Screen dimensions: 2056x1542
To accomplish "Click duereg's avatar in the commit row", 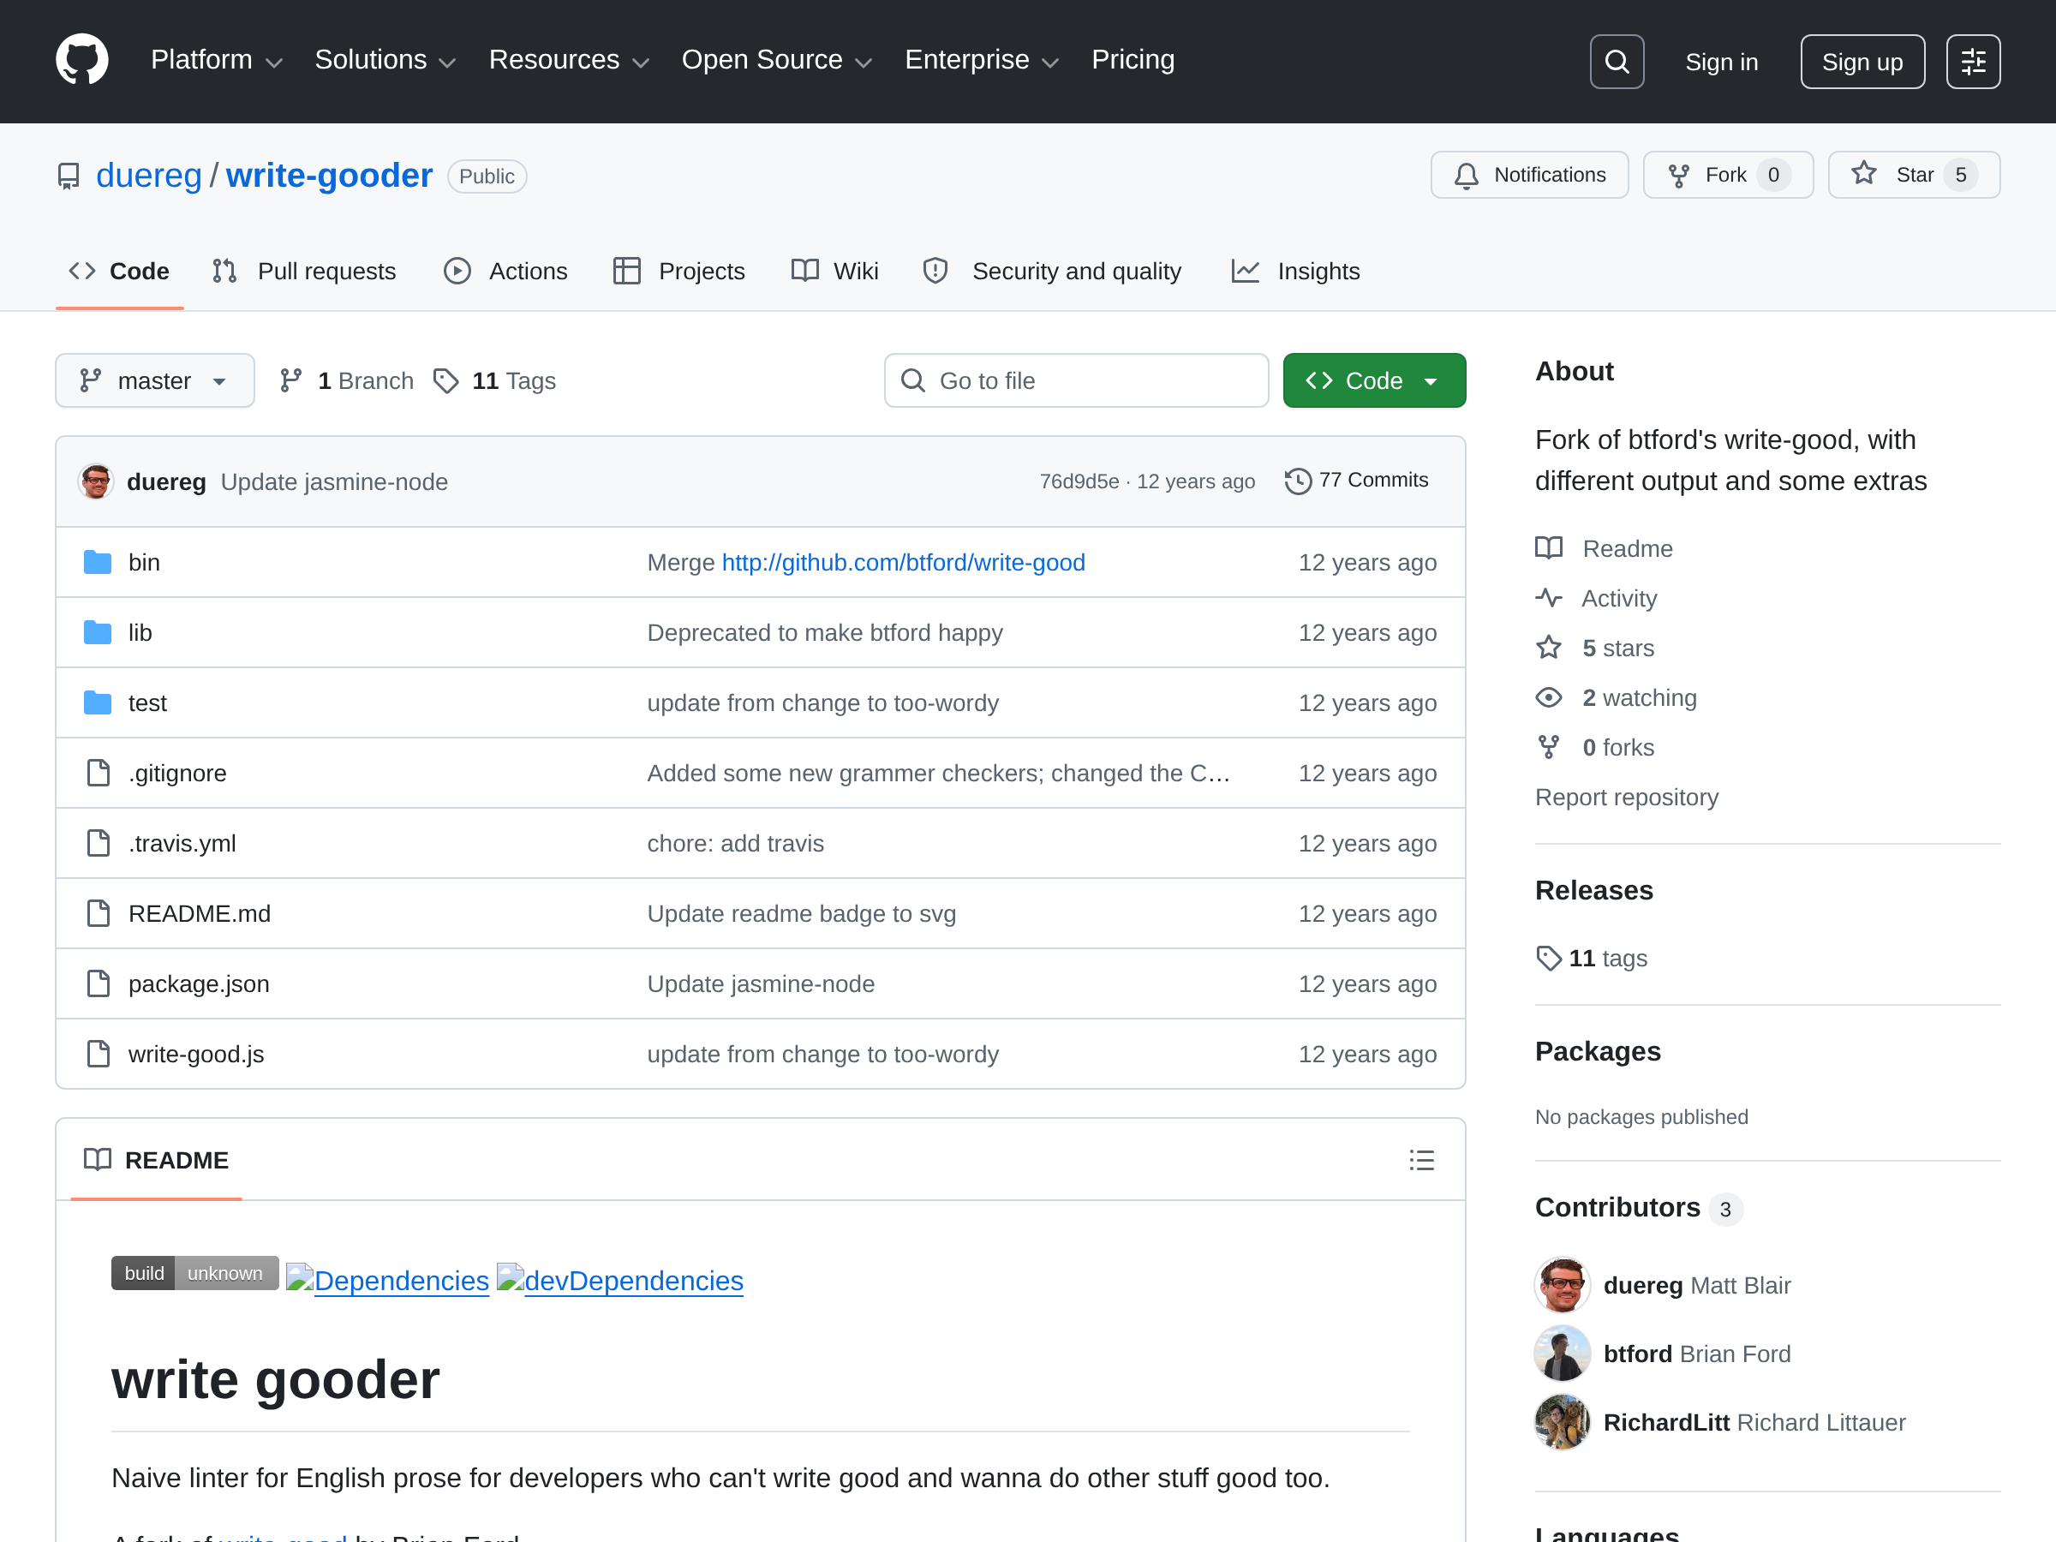I will 96,481.
